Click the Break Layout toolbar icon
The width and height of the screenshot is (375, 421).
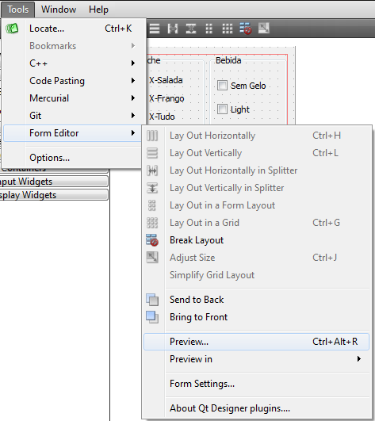pyautogui.click(x=245, y=29)
